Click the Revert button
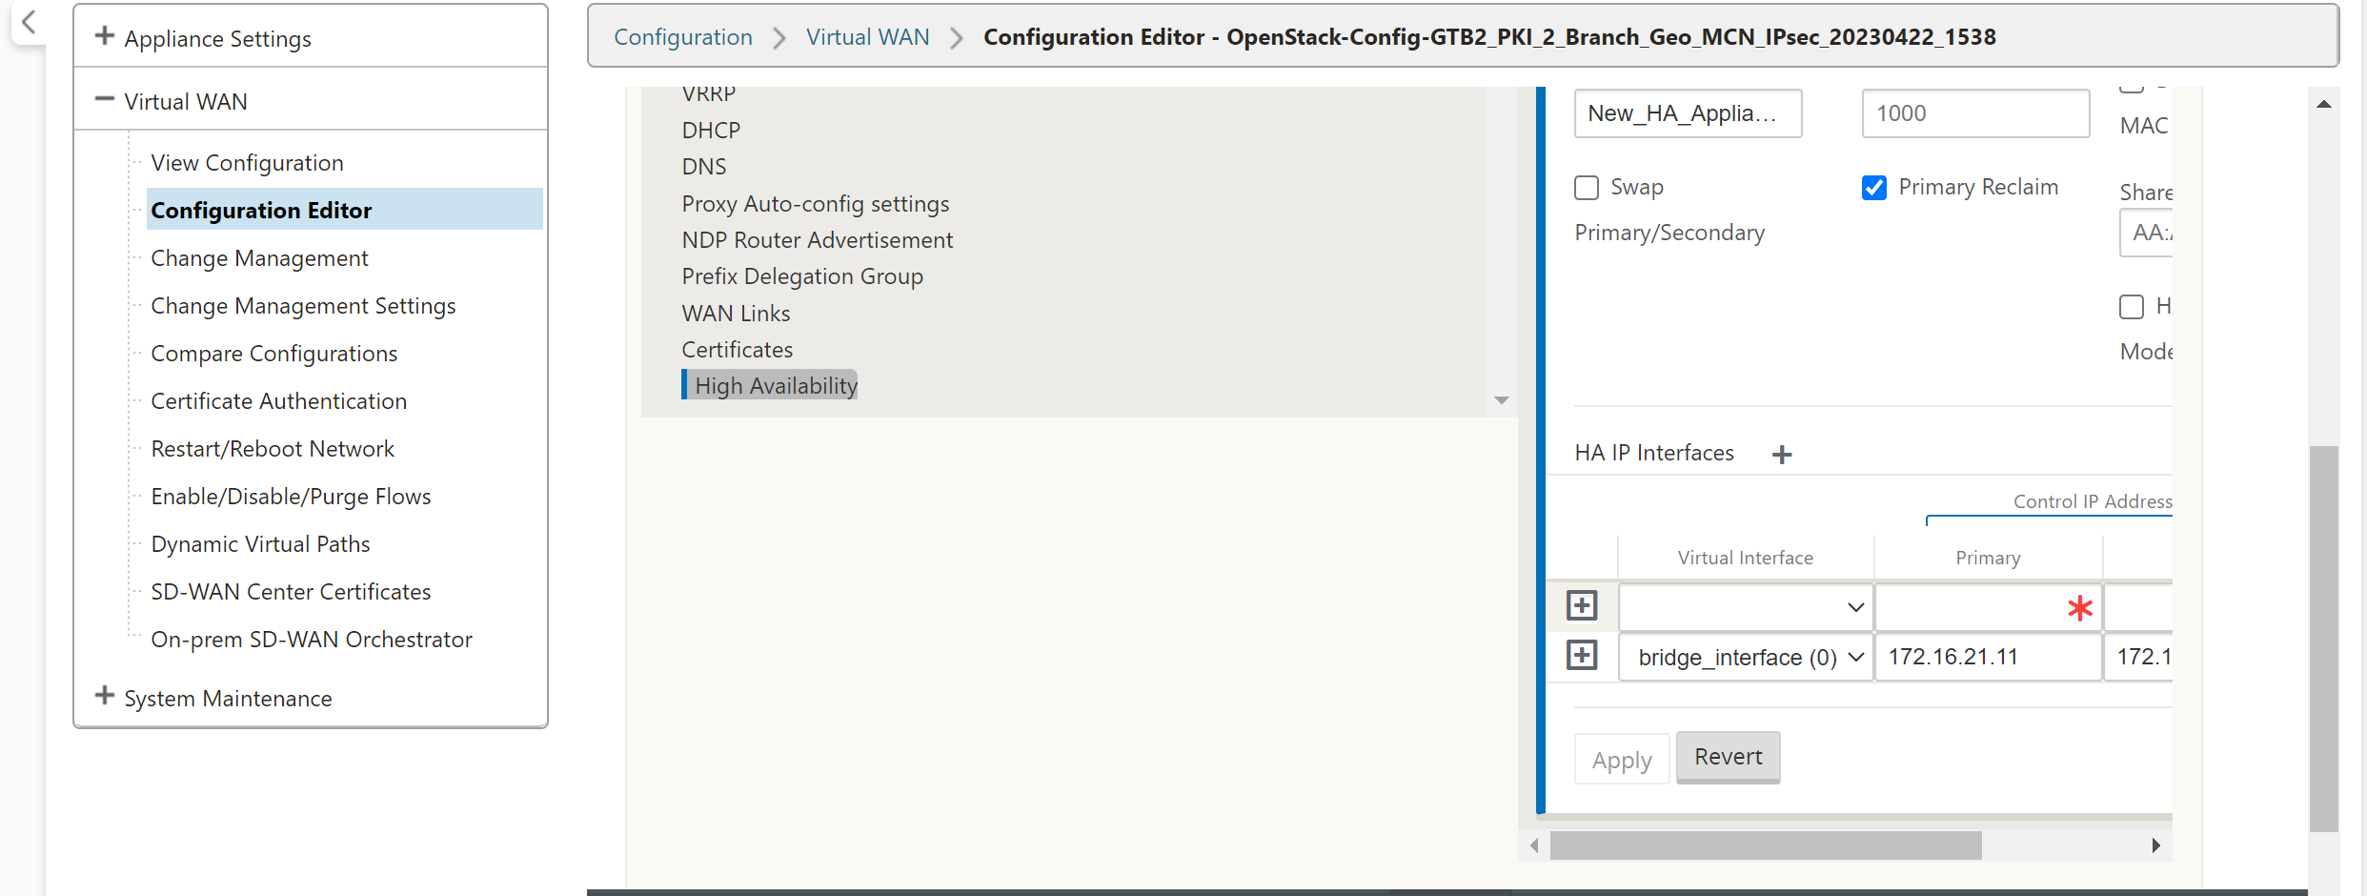Image resolution: width=2367 pixels, height=896 pixels. point(1728,757)
